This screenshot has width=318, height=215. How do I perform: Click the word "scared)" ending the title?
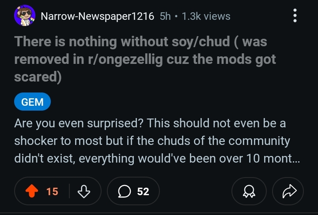(x=38, y=77)
